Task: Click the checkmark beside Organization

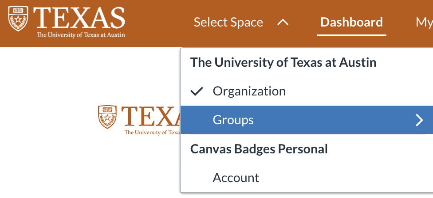Action: pos(197,91)
